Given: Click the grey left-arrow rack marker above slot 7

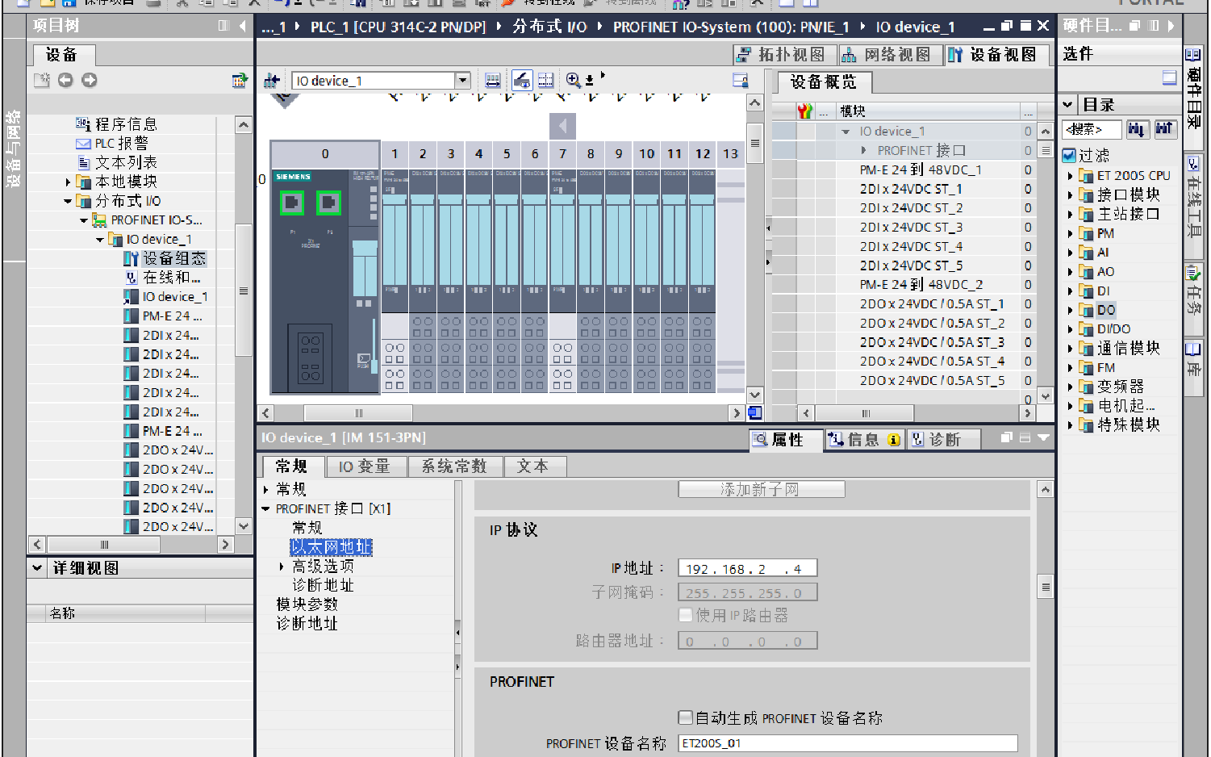Looking at the screenshot, I should click(x=562, y=126).
